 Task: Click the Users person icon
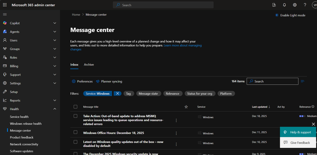pos(5,40)
